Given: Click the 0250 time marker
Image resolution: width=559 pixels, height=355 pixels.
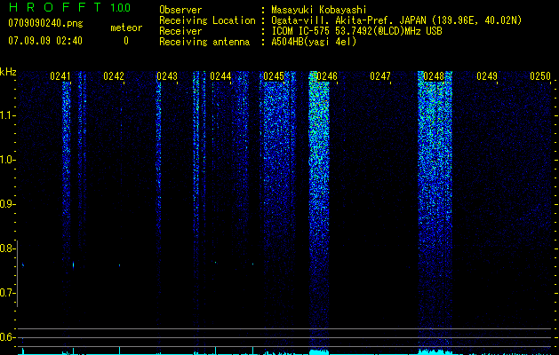Looking at the screenshot, I should [540, 76].
